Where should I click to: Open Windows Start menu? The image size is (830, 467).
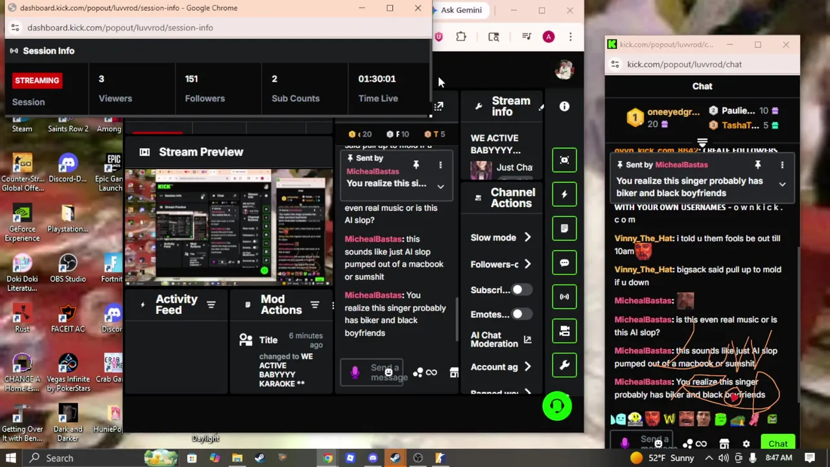(x=11, y=458)
